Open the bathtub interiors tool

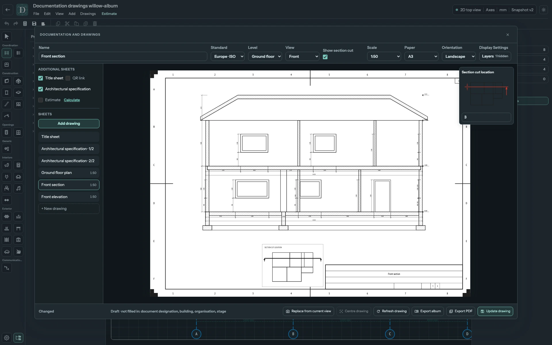click(x=7, y=165)
